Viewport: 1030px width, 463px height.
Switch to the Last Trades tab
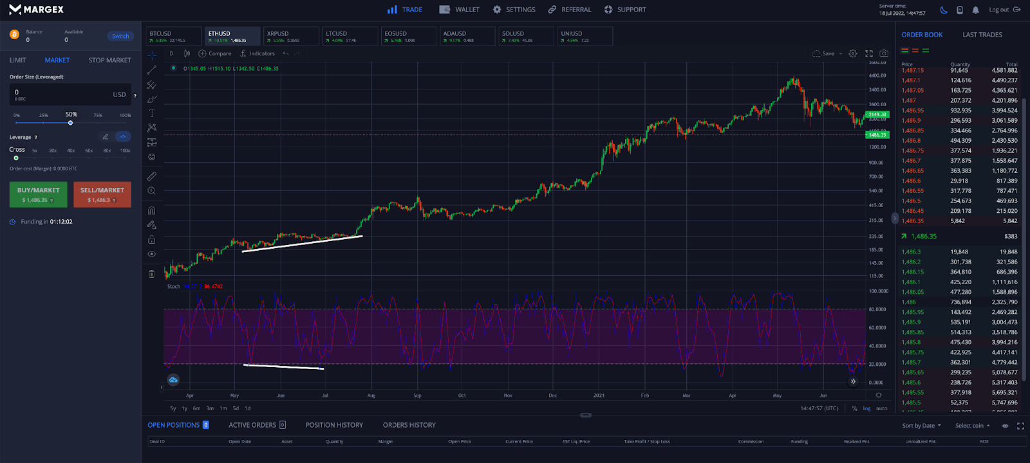982,35
